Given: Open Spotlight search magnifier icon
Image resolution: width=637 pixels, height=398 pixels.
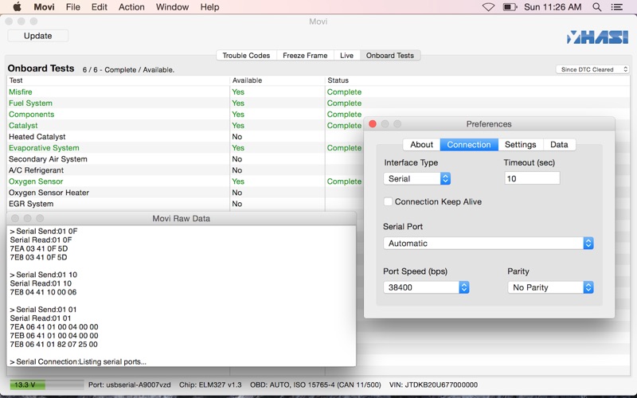Looking at the screenshot, I should click(596, 7).
